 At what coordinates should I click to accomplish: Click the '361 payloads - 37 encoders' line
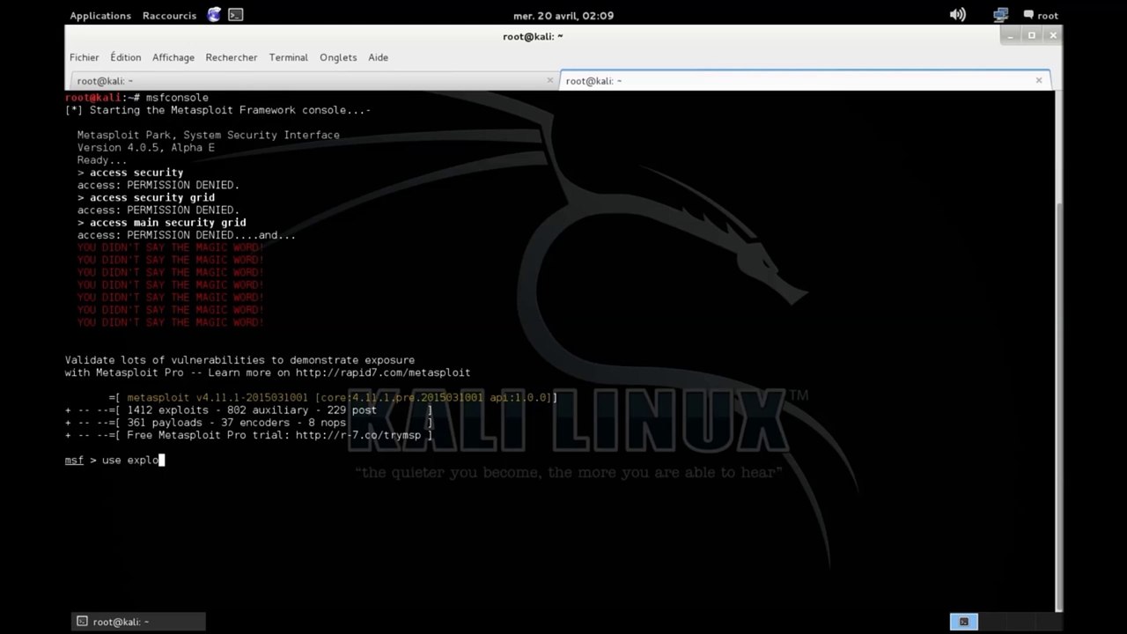(x=236, y=423)
